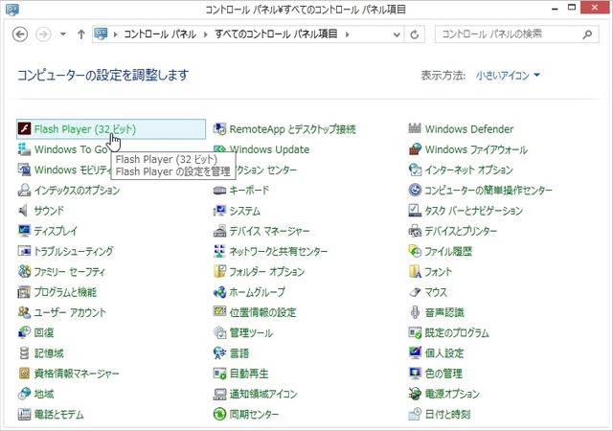
Task: Open 色の管理 link
Action: tap(443, 374)
